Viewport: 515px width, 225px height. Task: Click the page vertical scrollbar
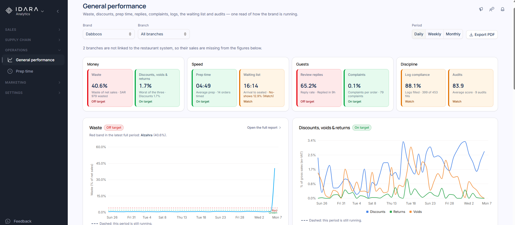point(514,49)
